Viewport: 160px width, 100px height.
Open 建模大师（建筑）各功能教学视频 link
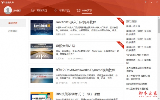[139, 33]
